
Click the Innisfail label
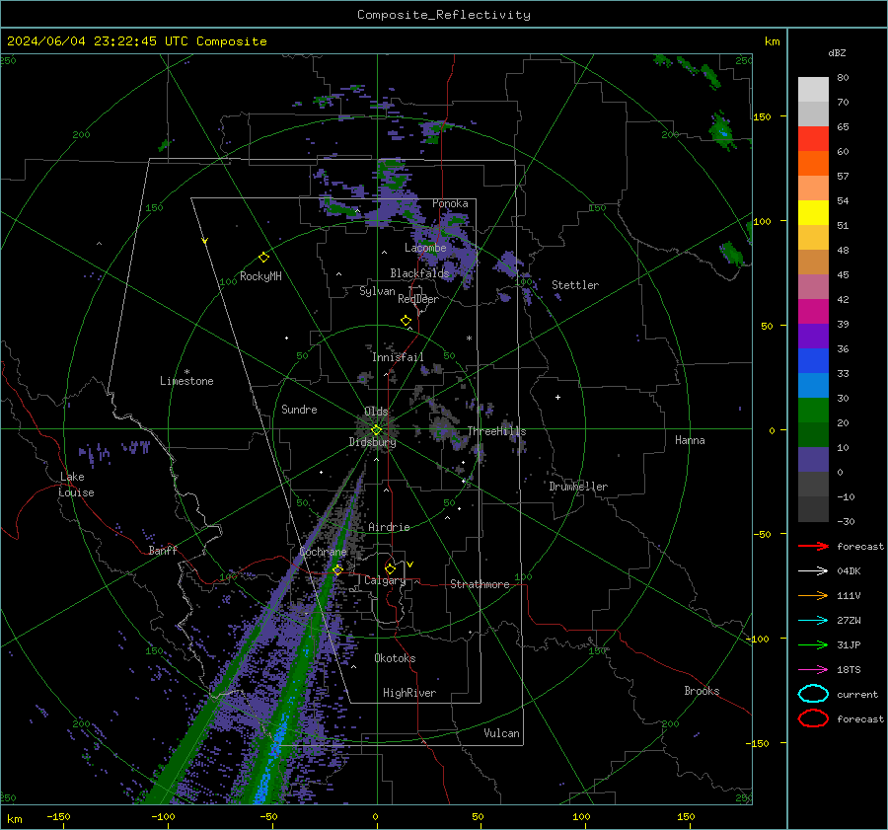click(398, 357)
